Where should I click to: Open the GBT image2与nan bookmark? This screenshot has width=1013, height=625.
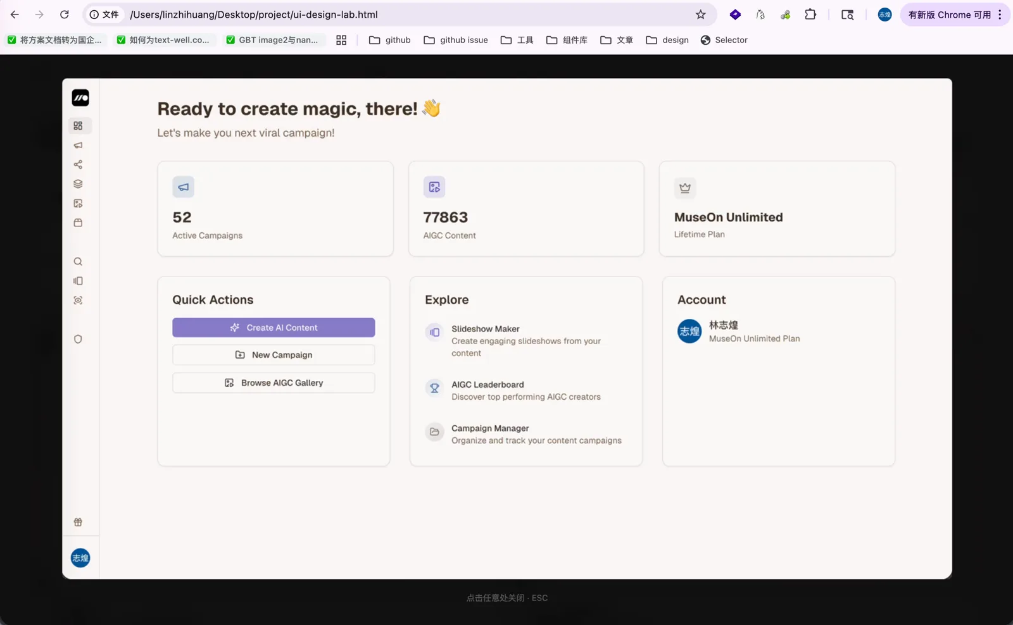click(273, 40)
